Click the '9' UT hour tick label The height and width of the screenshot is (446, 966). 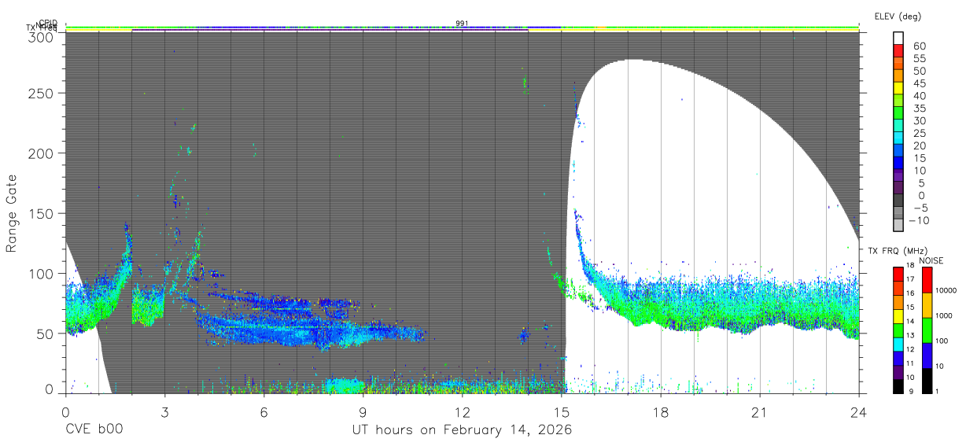pos(363,412)
